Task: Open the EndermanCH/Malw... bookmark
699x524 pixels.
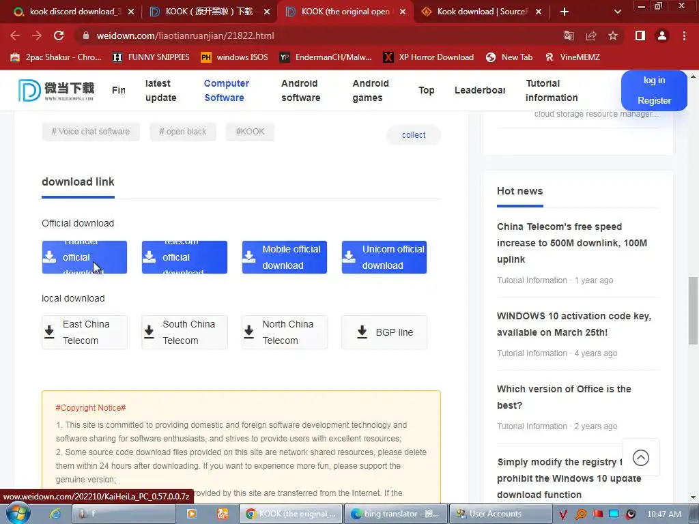Action: coord(326,57)
